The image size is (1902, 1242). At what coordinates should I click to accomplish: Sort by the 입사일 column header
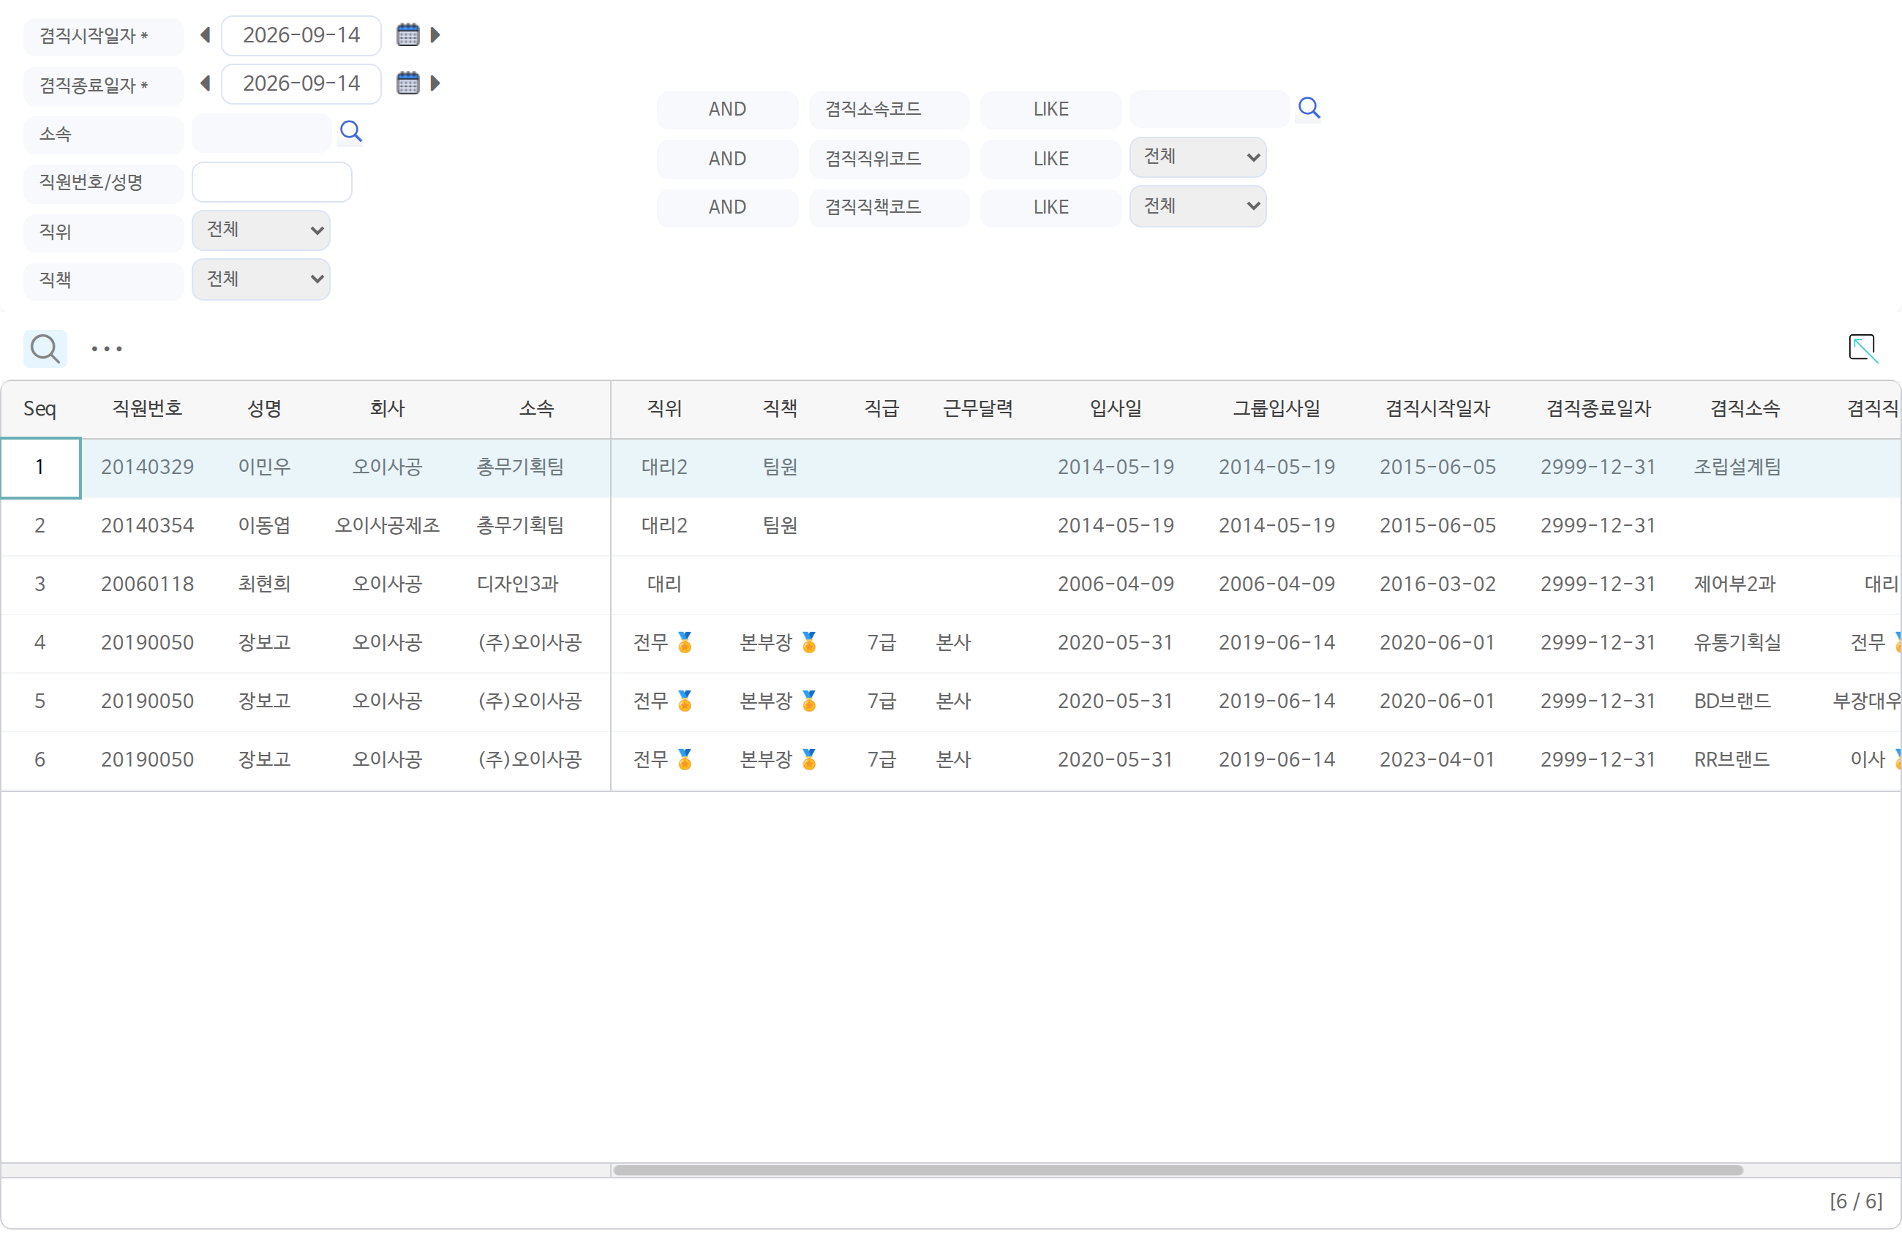click(1116, 408)
